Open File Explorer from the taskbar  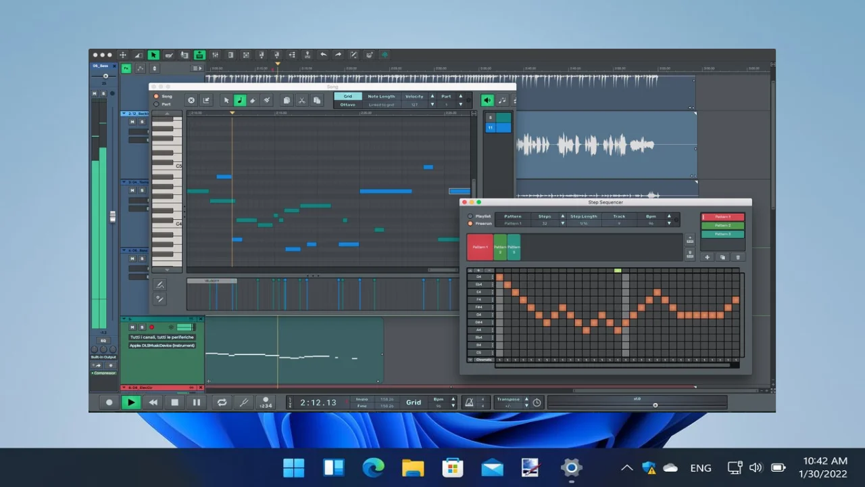pos(413,467)
